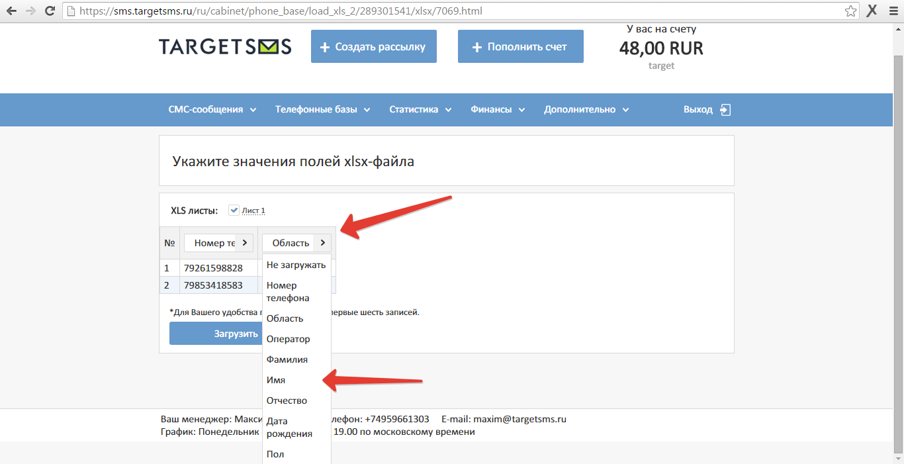Open the Номер телефона column dropdown
Image resolution: width=904 pixels, height=464 pixels.
point(218,243)
